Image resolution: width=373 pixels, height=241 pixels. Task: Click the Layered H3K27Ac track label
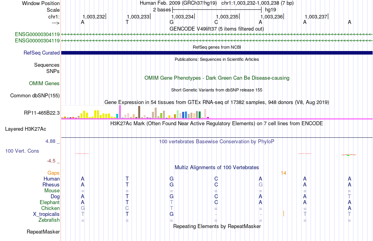tap(26, 129)
